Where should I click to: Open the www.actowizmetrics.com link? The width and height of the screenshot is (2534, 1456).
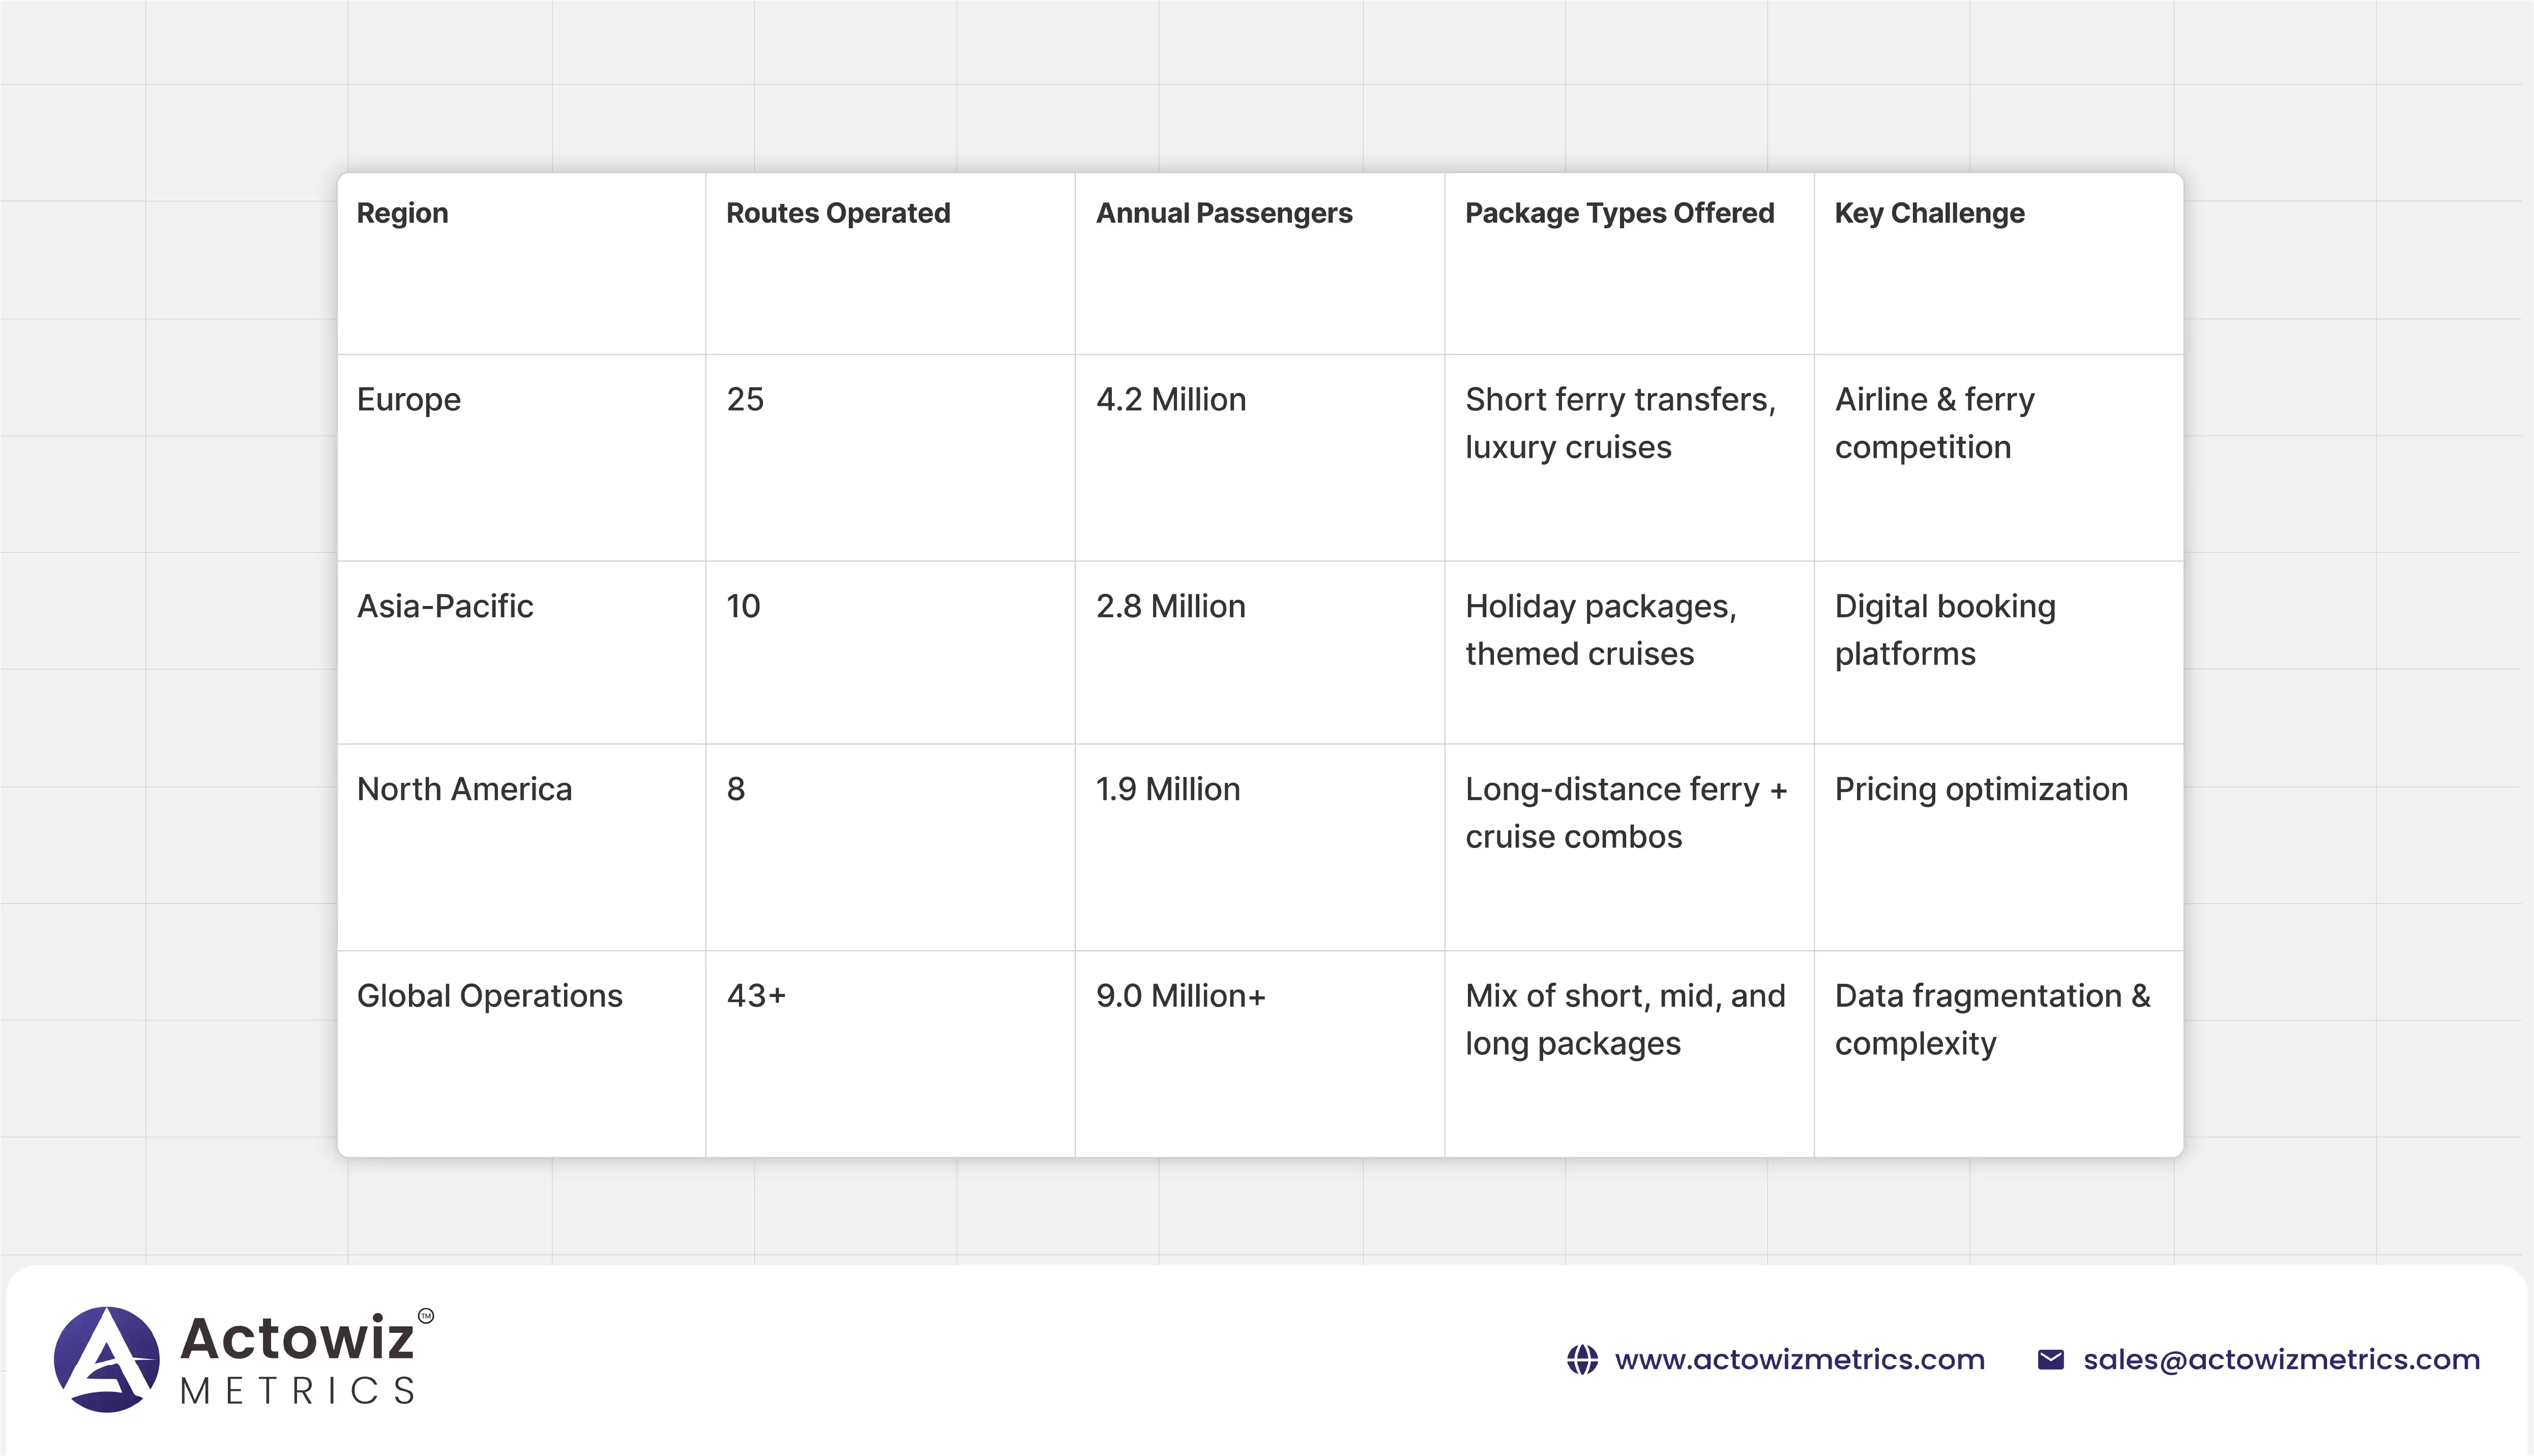click(1799, 1360)
